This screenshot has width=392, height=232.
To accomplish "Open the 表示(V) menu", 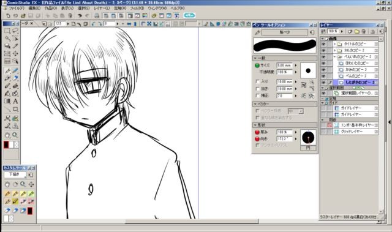I will click(x=67, y=8).
